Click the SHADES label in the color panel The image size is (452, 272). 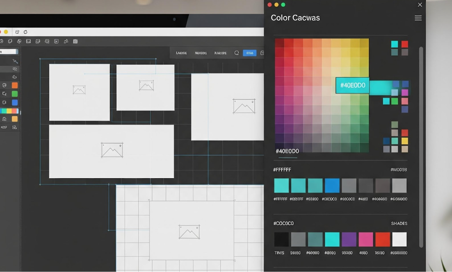(399, 224)
